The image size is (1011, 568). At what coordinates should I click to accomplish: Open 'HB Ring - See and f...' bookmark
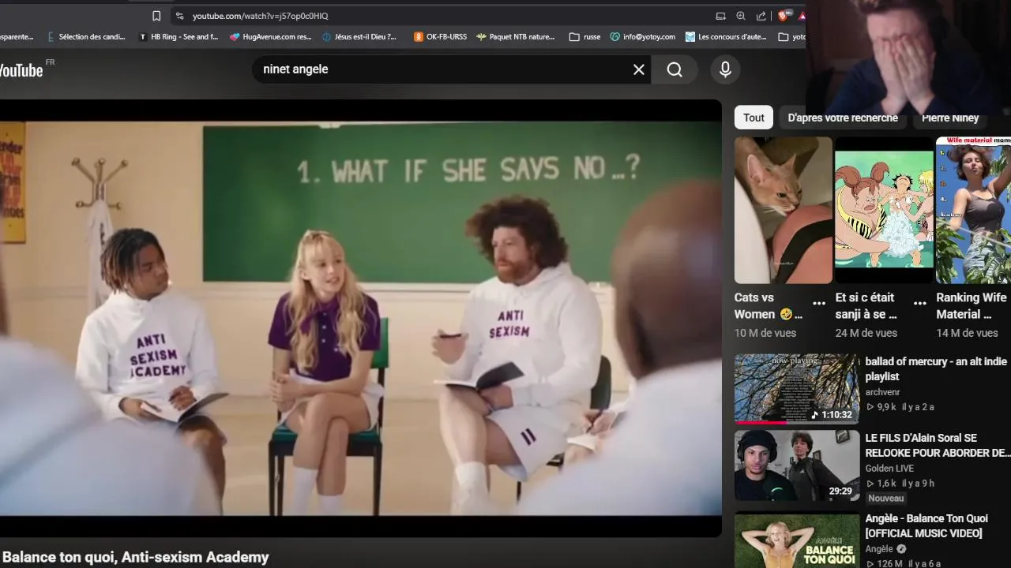coord(179,36)
